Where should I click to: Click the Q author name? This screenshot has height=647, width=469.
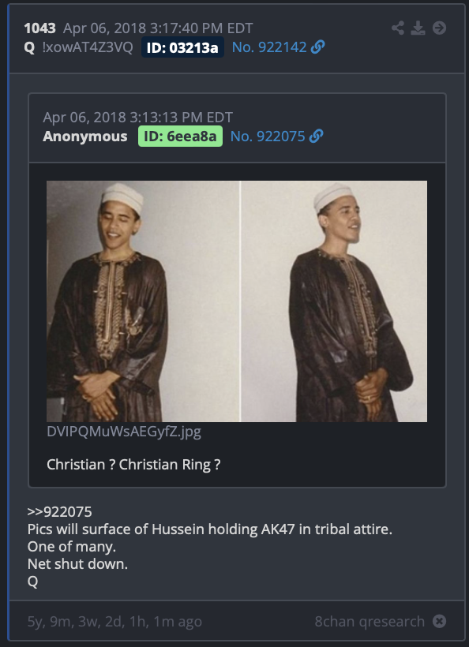point(29,47)
